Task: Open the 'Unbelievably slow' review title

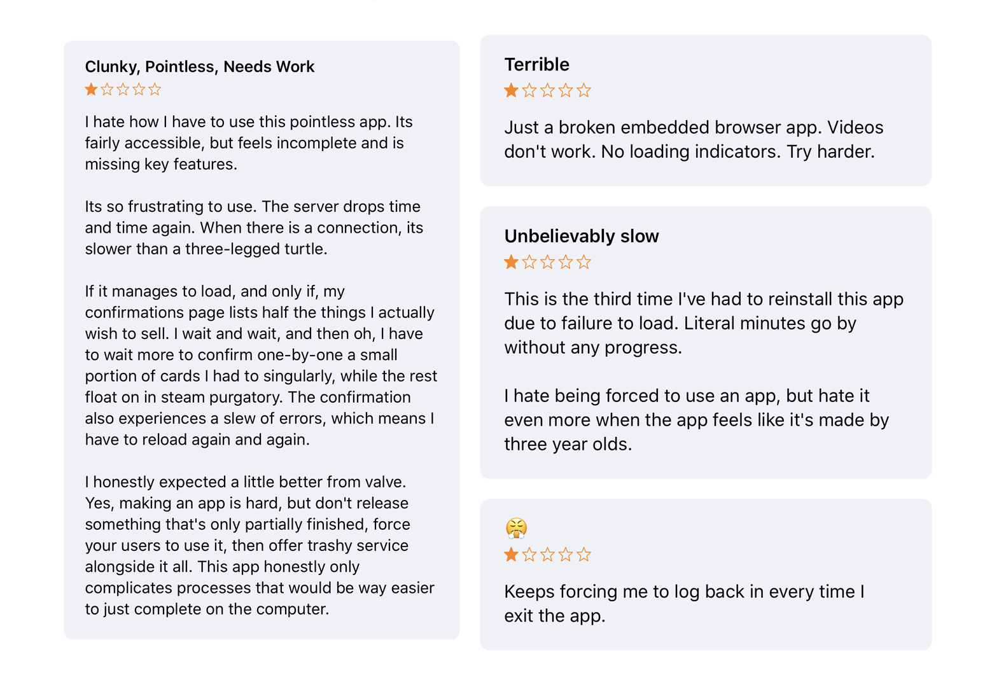Action: (x=582, y=236)
